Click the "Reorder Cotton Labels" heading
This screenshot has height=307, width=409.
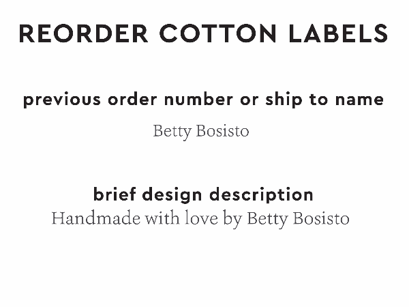(204, 33)
